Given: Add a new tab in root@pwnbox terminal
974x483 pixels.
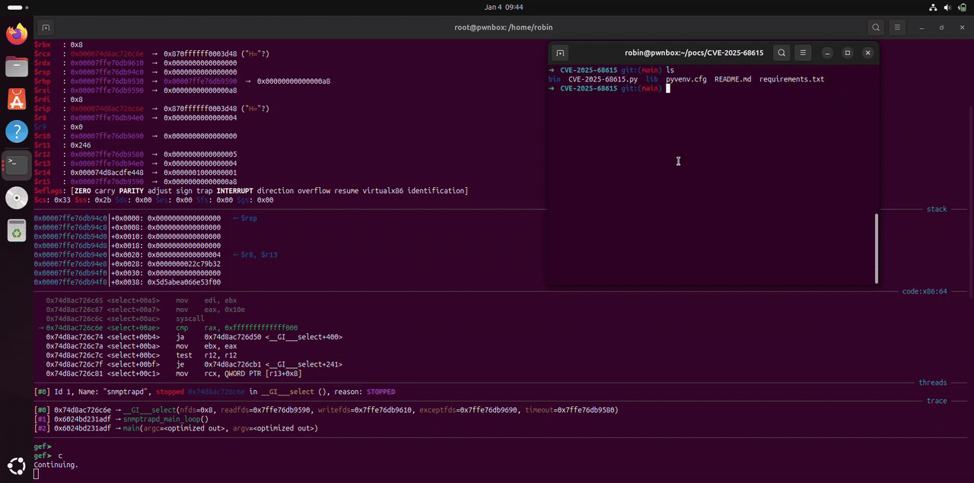Looking at the screenshot, I should point(46,27).
